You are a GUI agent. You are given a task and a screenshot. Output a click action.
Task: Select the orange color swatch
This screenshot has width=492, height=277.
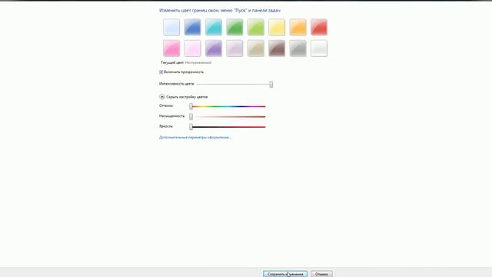point(298,27)
